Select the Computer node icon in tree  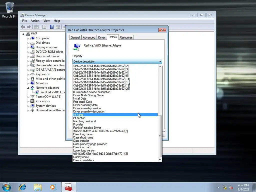pos(32,38)
